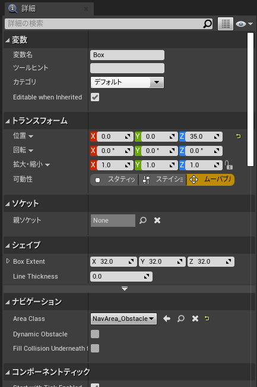Enable Fill Collision Underneath checkbox

pos(95,348)
